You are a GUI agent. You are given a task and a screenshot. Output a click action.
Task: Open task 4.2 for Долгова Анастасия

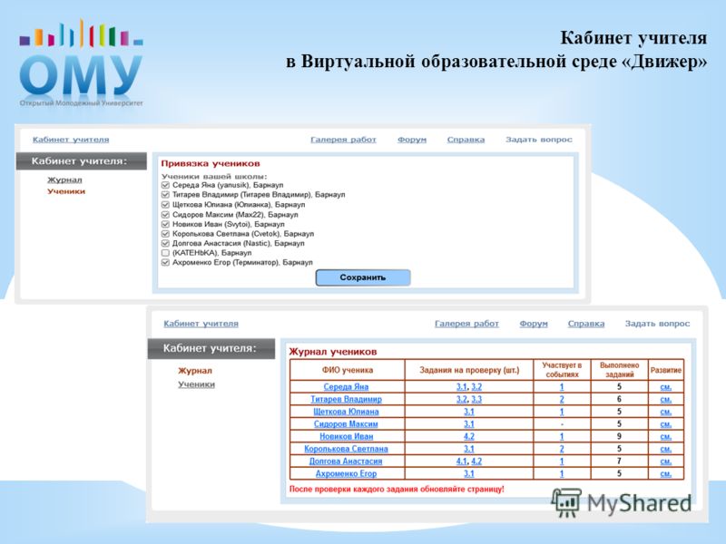[476, 461]
